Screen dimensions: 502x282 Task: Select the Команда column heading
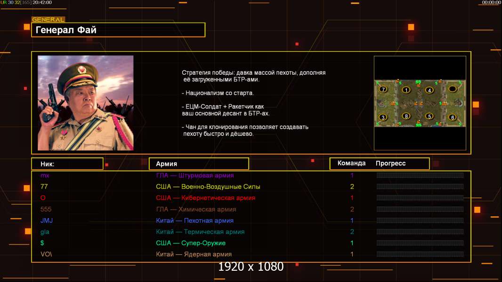coord(351,163)
